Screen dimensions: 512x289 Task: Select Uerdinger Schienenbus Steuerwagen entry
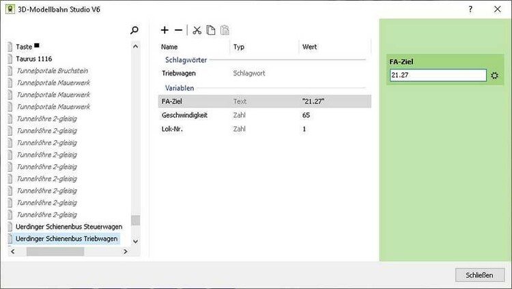tap(69, 226)
